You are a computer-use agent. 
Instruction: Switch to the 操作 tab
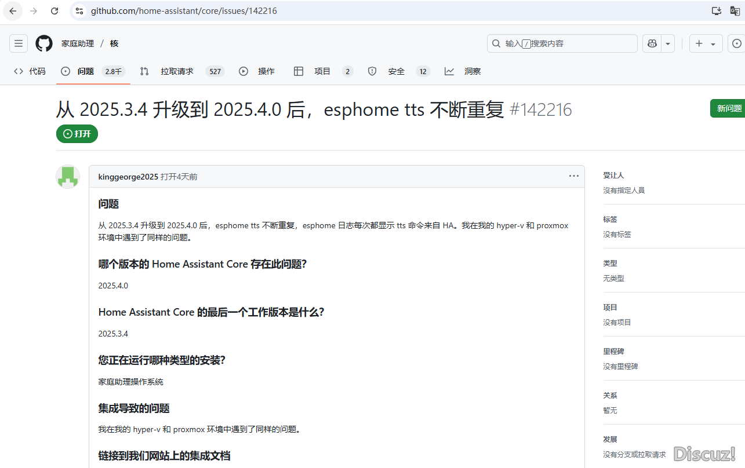click(x=257, y=71)
